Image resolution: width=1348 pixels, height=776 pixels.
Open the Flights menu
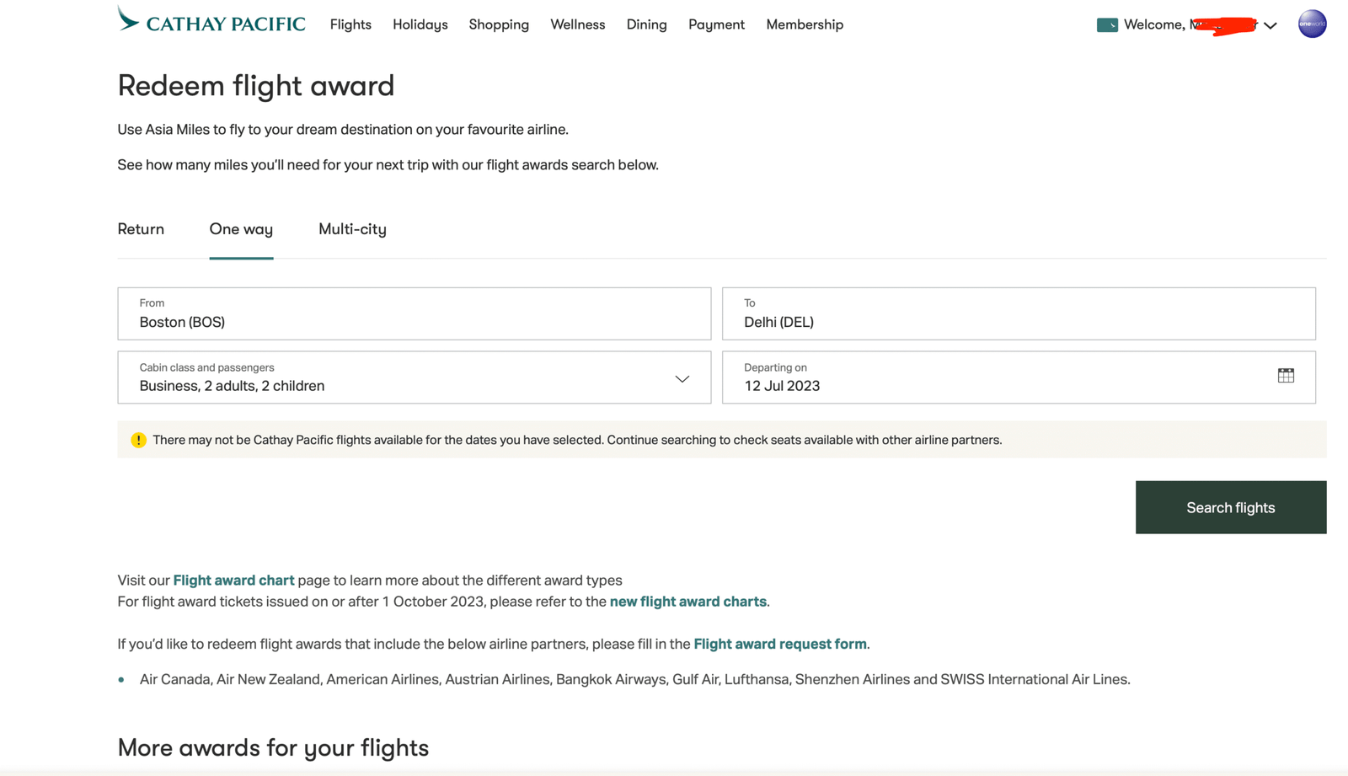point(350,24)
